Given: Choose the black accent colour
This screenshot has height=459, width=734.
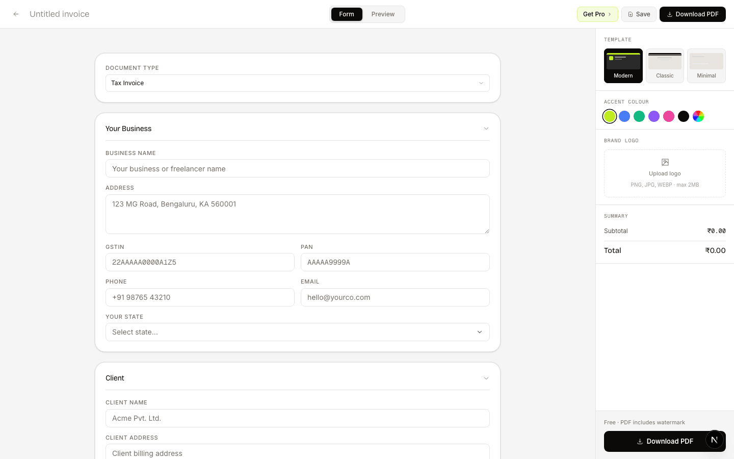Looking at the screenshot, I should (x=684, y=116).
